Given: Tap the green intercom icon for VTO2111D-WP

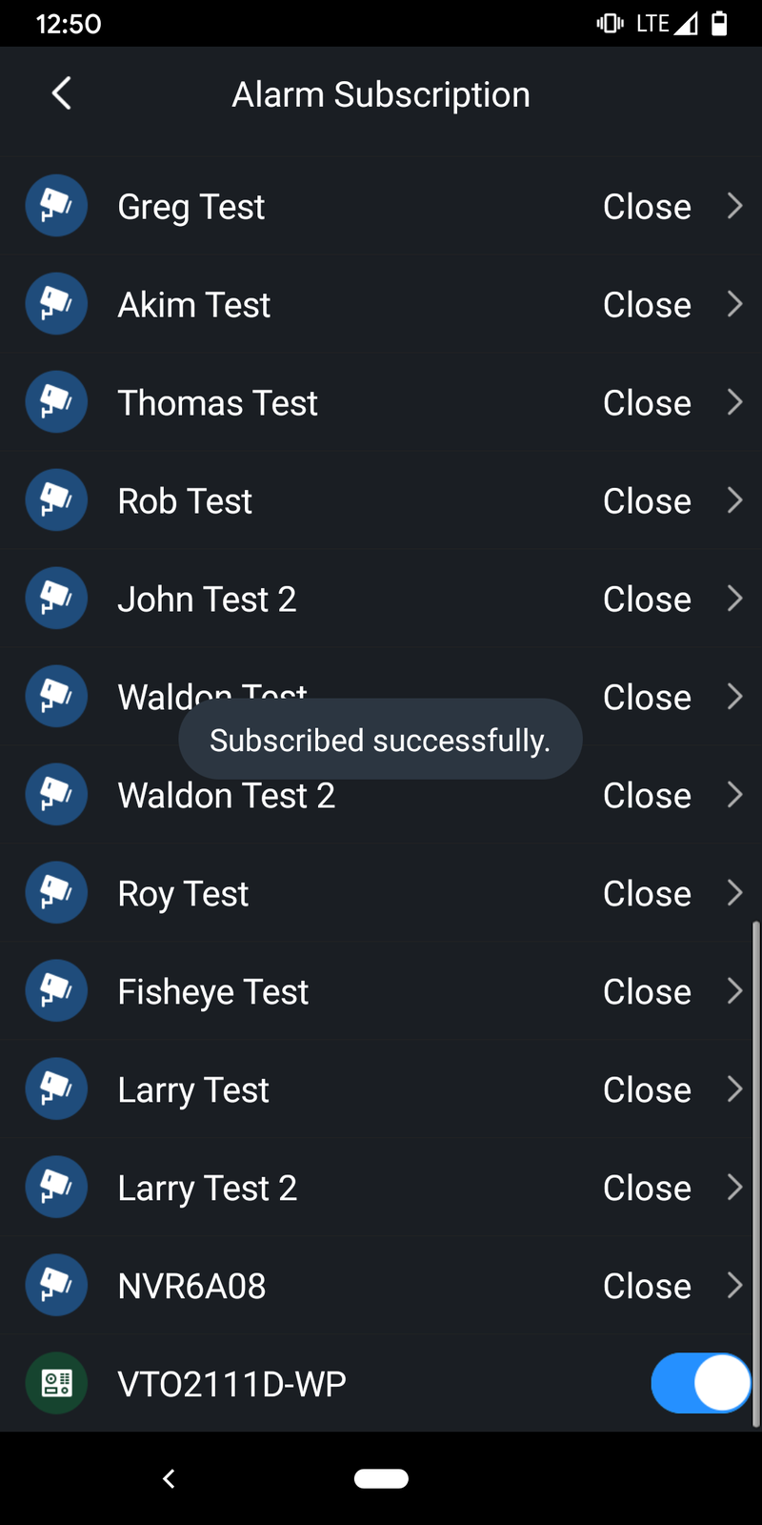Looking at the screenshot, I should 56,1383.
